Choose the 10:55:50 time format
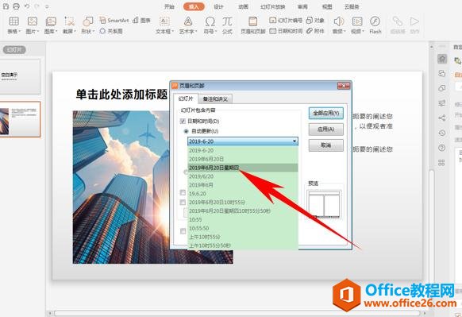 click(x=243, y=228)
